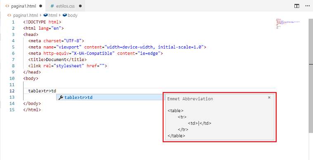Click the opening <head> tag
This screenshot has height=160, width=313.
click(x=31, y=35)
